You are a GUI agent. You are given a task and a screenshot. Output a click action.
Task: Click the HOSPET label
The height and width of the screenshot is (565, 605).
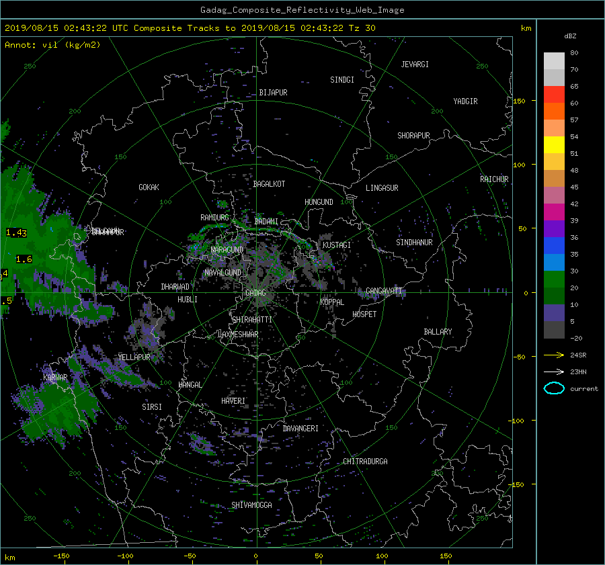click(364, 314)
